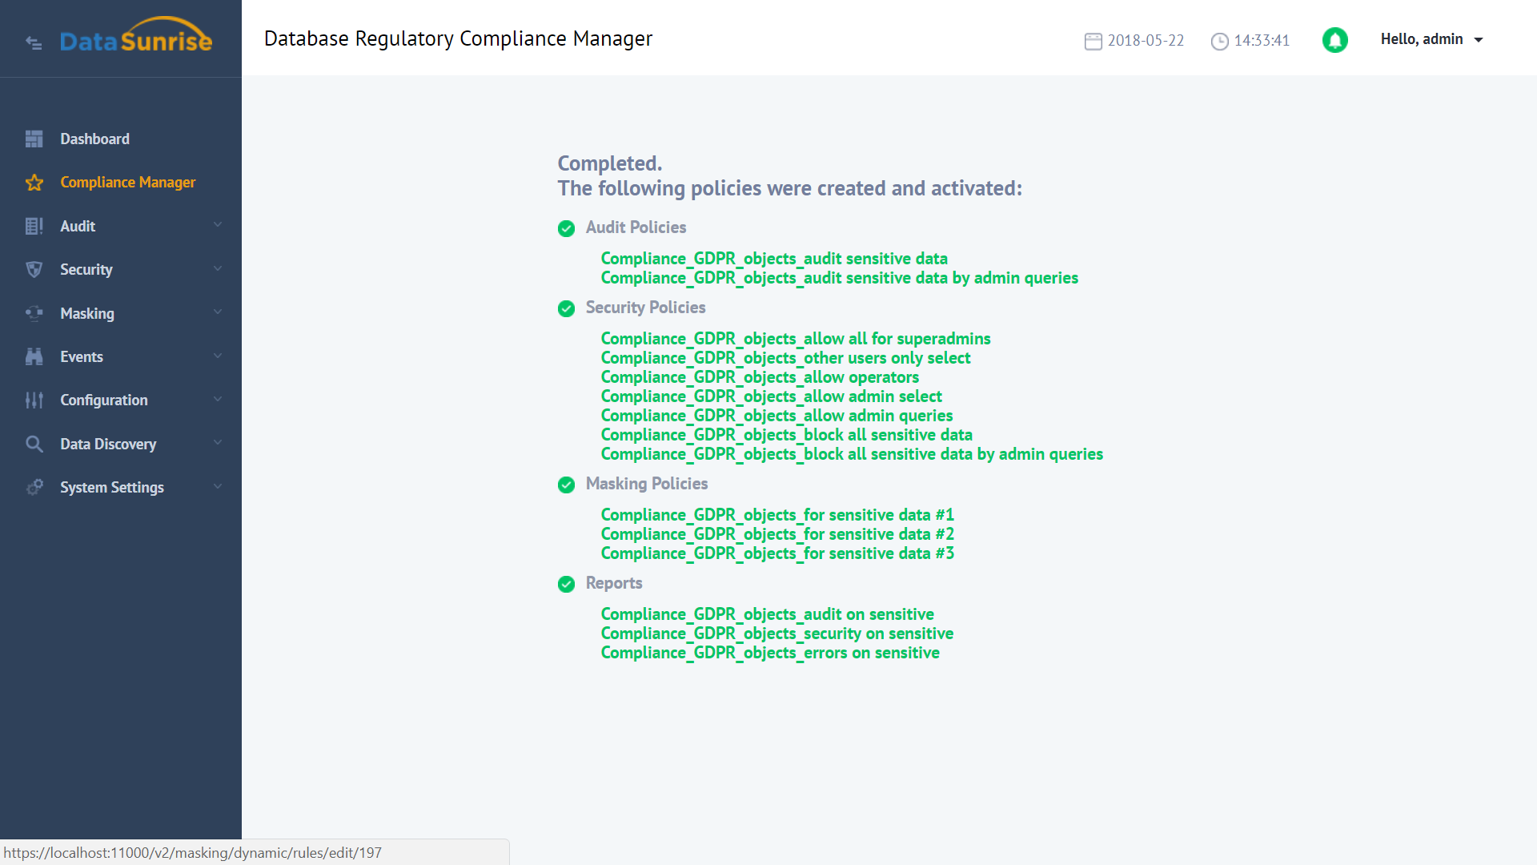Open the 'for sensitive data #1' masking policy

(777, 515)
